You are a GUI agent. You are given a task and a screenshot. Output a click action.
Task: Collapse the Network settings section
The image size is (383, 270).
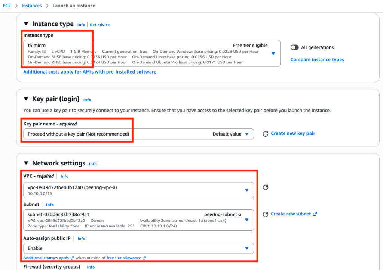click(x=26, y=163)
